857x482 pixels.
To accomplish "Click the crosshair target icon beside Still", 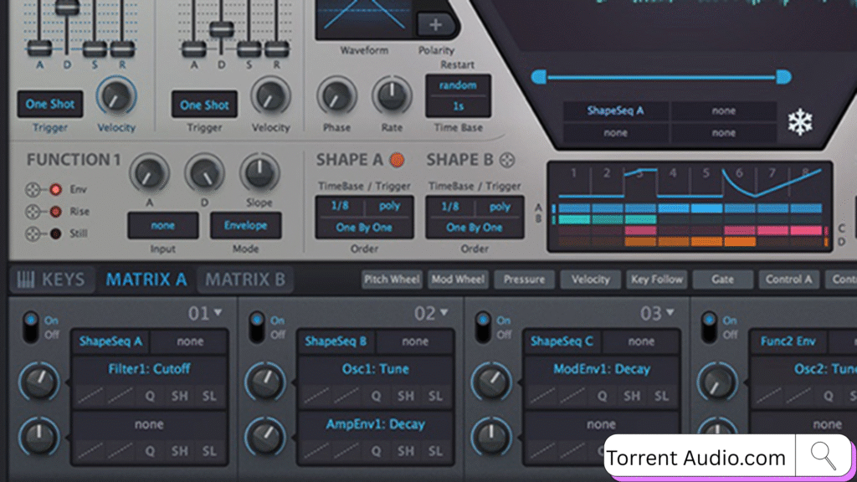I will (x=35, y=233).
